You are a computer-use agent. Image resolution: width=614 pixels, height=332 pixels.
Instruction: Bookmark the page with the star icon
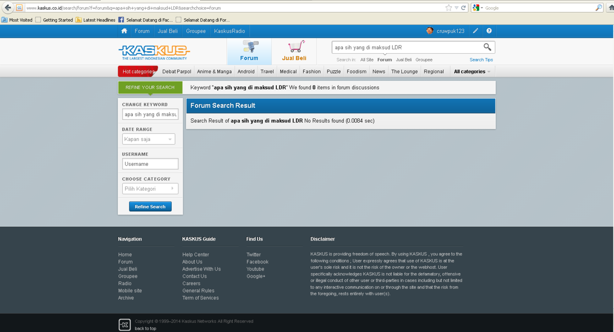coord(449,8)
